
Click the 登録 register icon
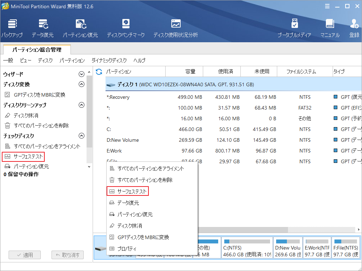pyautogui.click(x=354, y=28)
